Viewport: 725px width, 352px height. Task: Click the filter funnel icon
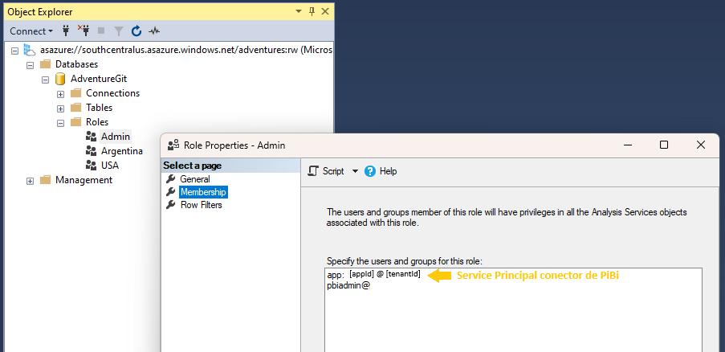point(119,31)
